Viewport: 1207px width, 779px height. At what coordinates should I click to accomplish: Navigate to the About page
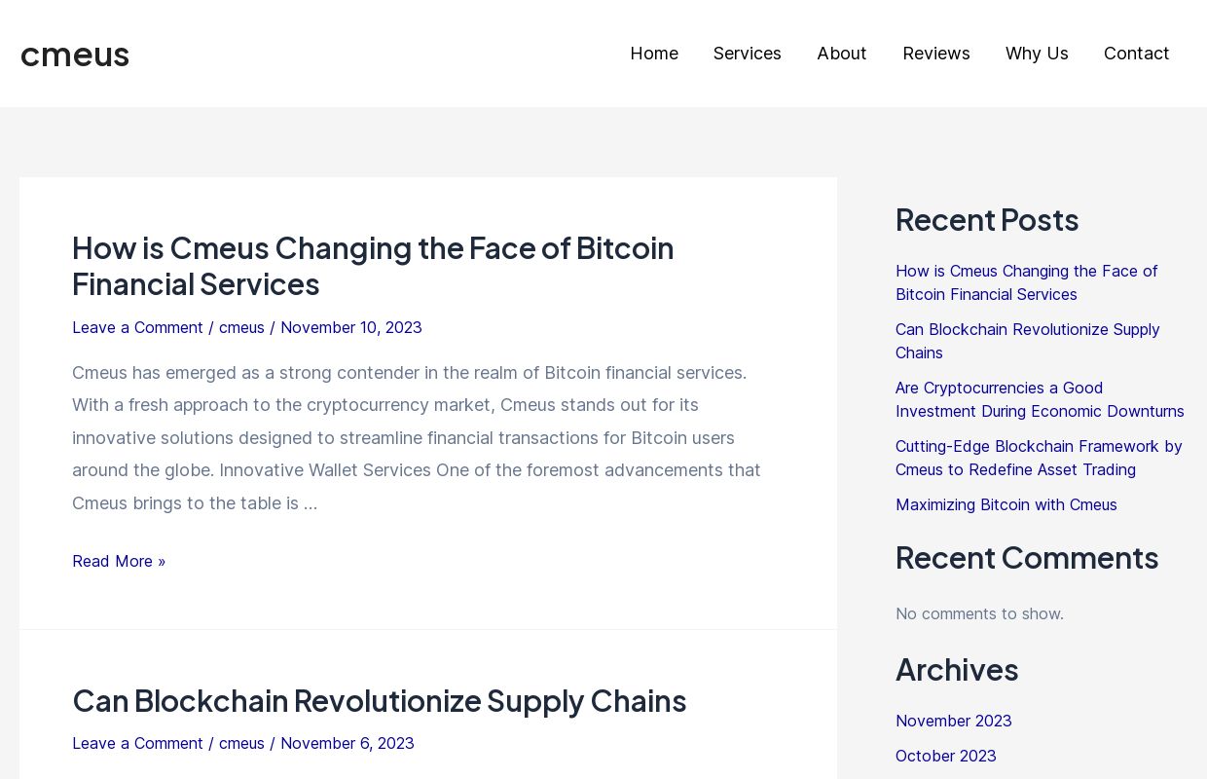841,54
